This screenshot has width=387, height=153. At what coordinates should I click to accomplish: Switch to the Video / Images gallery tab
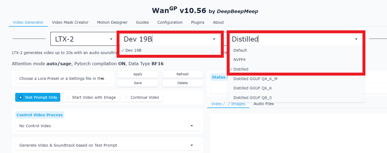coord(228,104)
